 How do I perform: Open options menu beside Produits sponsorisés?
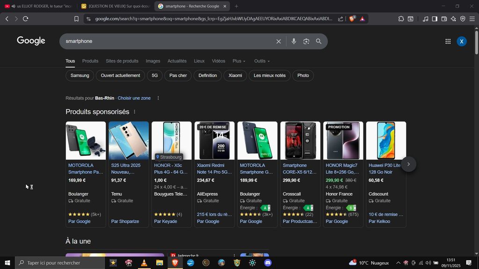click(x=135, y=112)
